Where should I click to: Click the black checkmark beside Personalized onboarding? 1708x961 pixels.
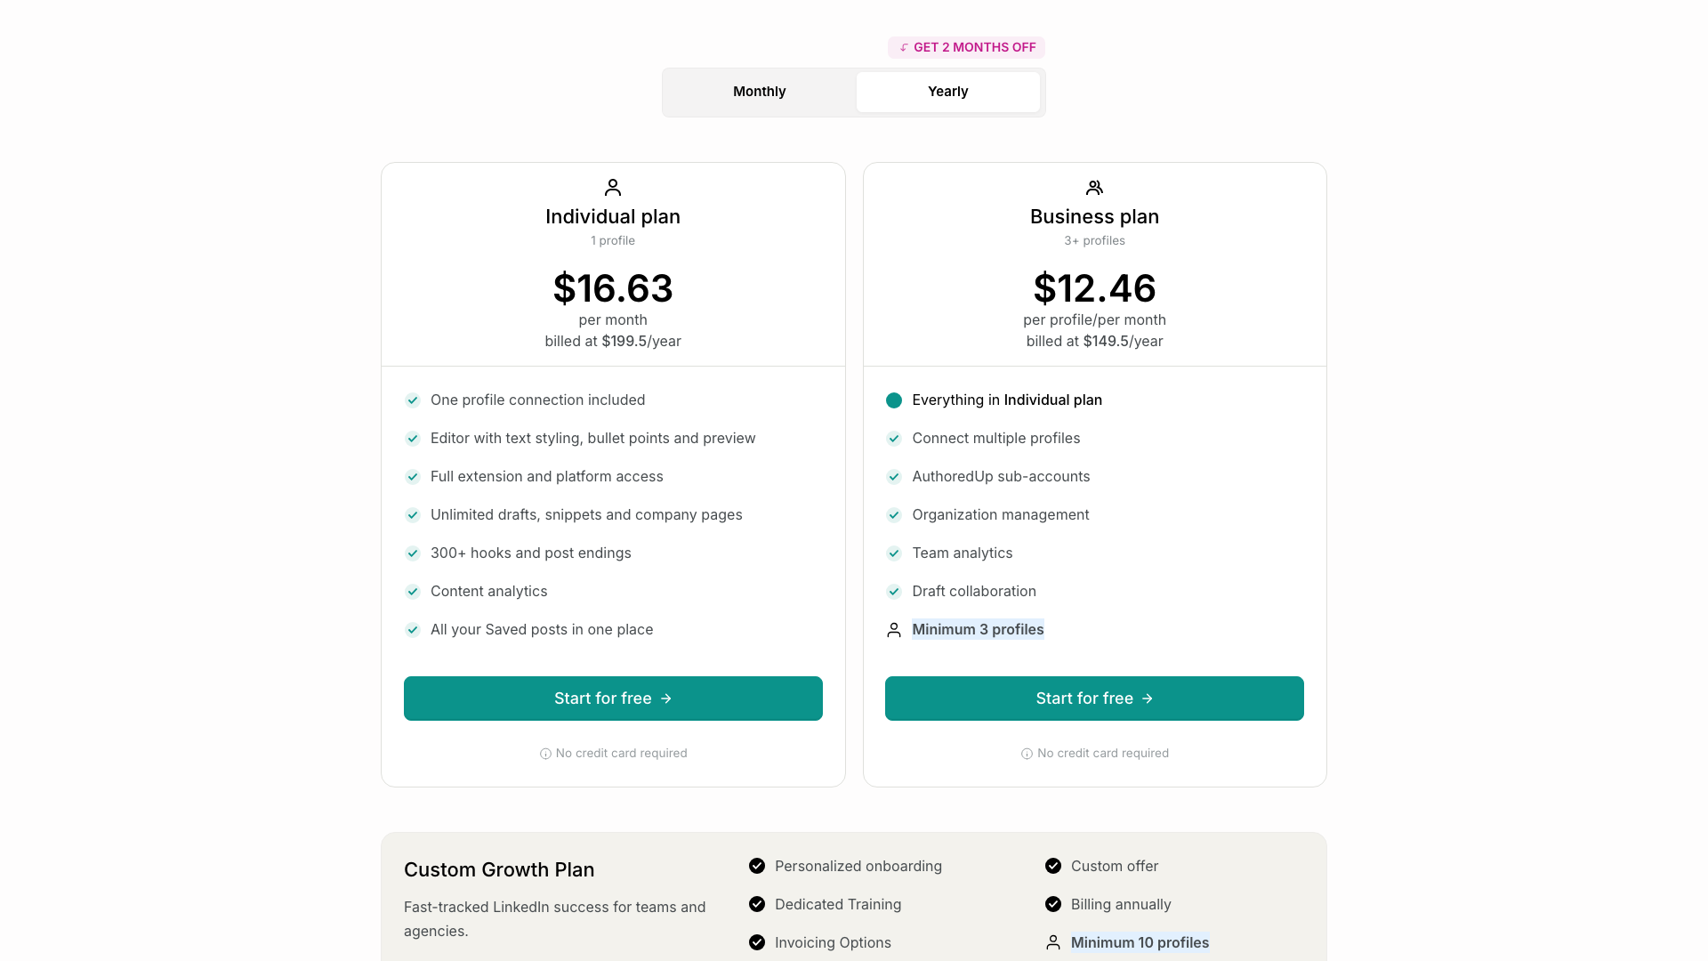pyautogui.click(x=757, y=866)
